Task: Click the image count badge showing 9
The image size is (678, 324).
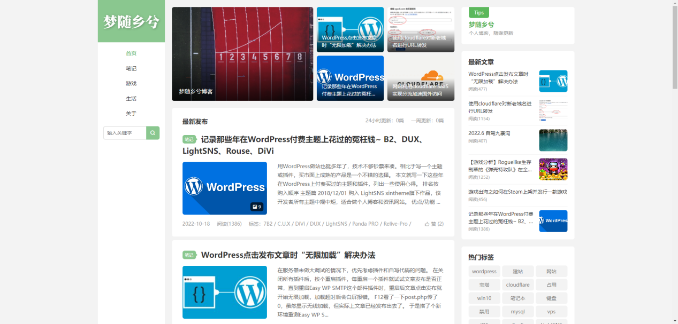Action: (257, 207)
